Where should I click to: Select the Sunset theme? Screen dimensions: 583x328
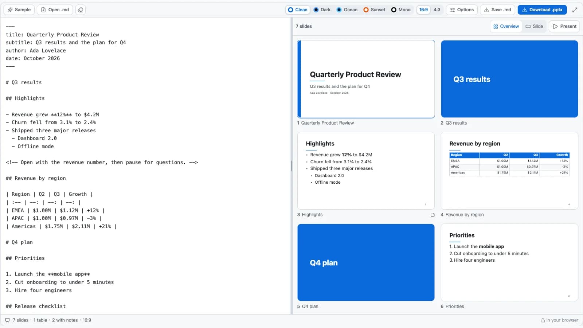(x=374, y=10)
